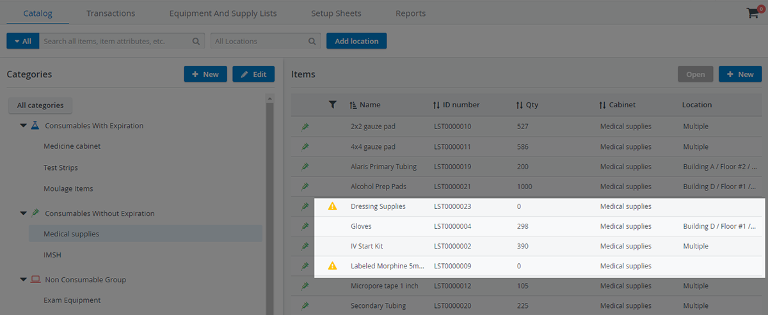Click syringe icon on 2x2 gauze pad row
This screenshot has width=768, height=315.
305,127
